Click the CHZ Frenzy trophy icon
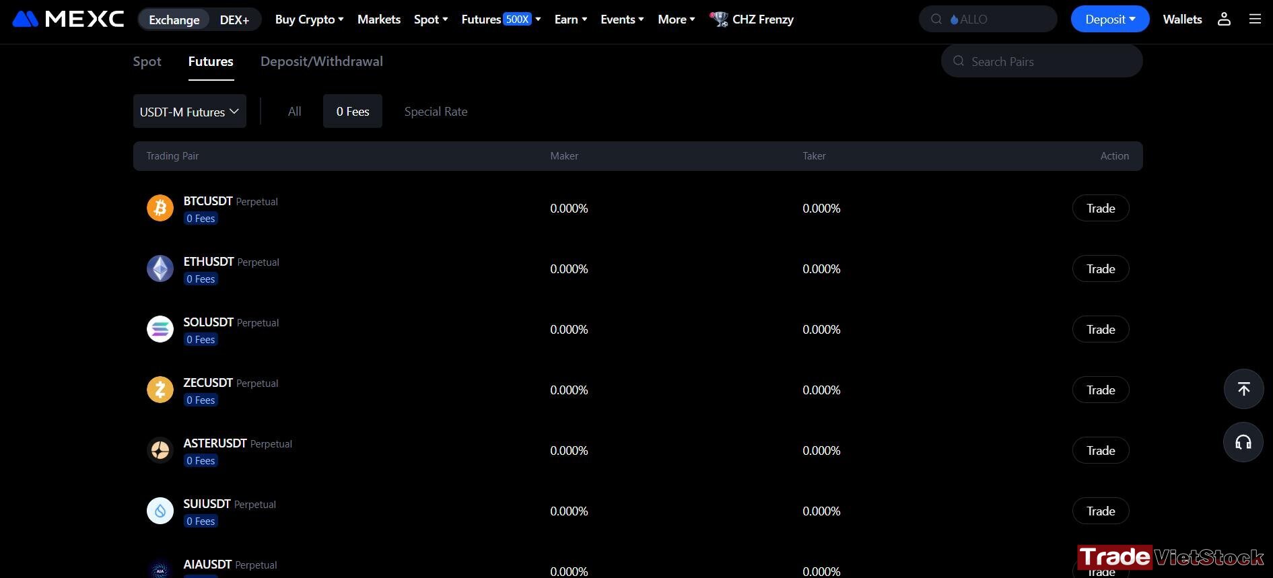 [x=719, y=20]
